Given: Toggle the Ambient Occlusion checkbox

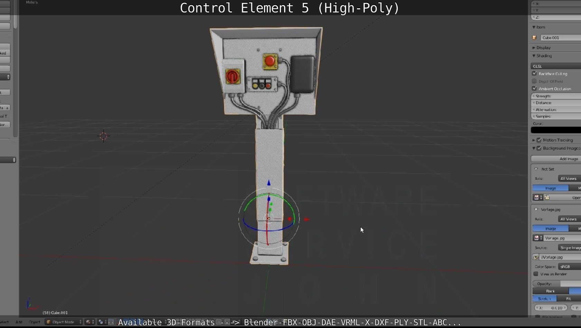Looking at the screenshot, I should coord(534,89).
